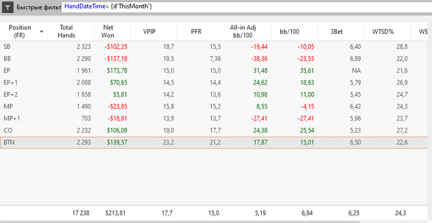Sort by Total Hands column header
Viewport: 432px width, 223px height.
tap(67, 32)
